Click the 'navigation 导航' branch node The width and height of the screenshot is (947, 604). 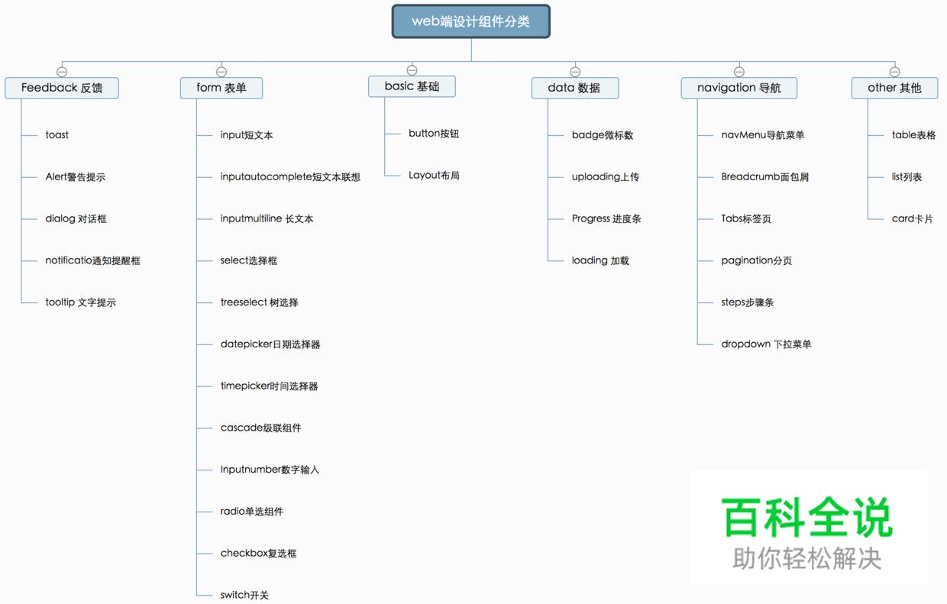point(738,88)
